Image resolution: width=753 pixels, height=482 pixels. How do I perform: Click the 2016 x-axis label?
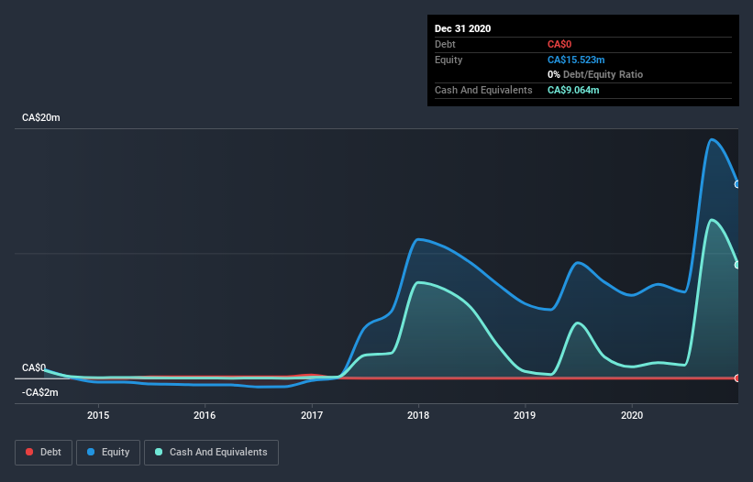click(x=205, y=415)
